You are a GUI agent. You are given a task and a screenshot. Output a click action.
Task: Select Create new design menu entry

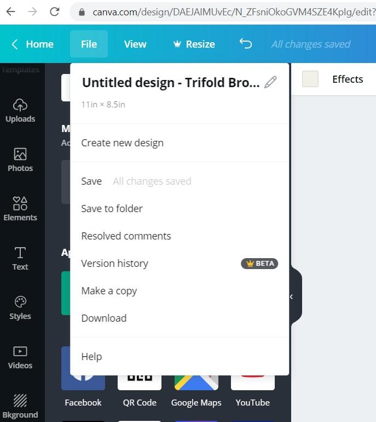122,143
